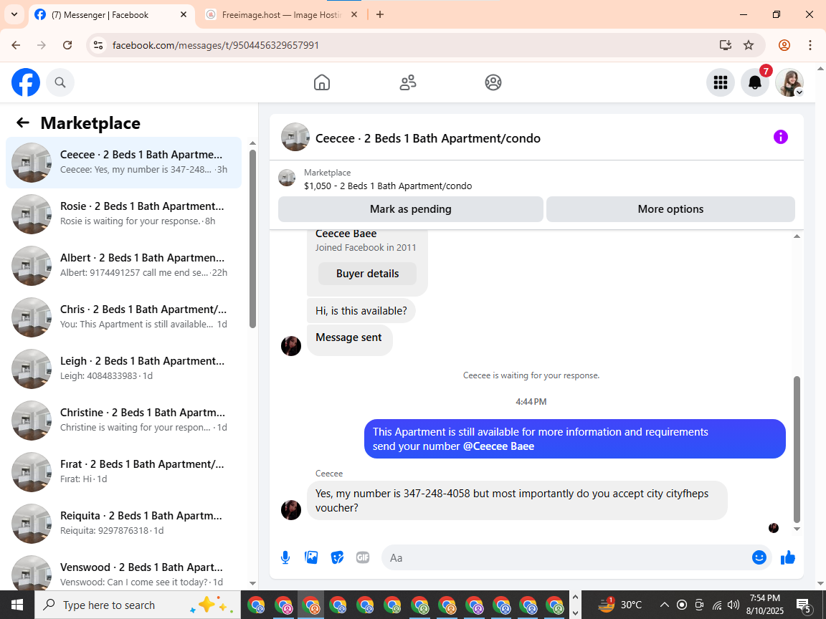
Task: Click the chat scrollbar up arrow
Action: (x=797, y=236)
